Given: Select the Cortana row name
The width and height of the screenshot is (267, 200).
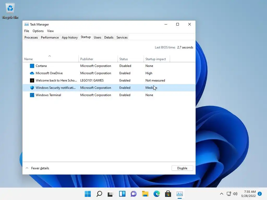Looking at the screenshot, I should click(41, 66).
